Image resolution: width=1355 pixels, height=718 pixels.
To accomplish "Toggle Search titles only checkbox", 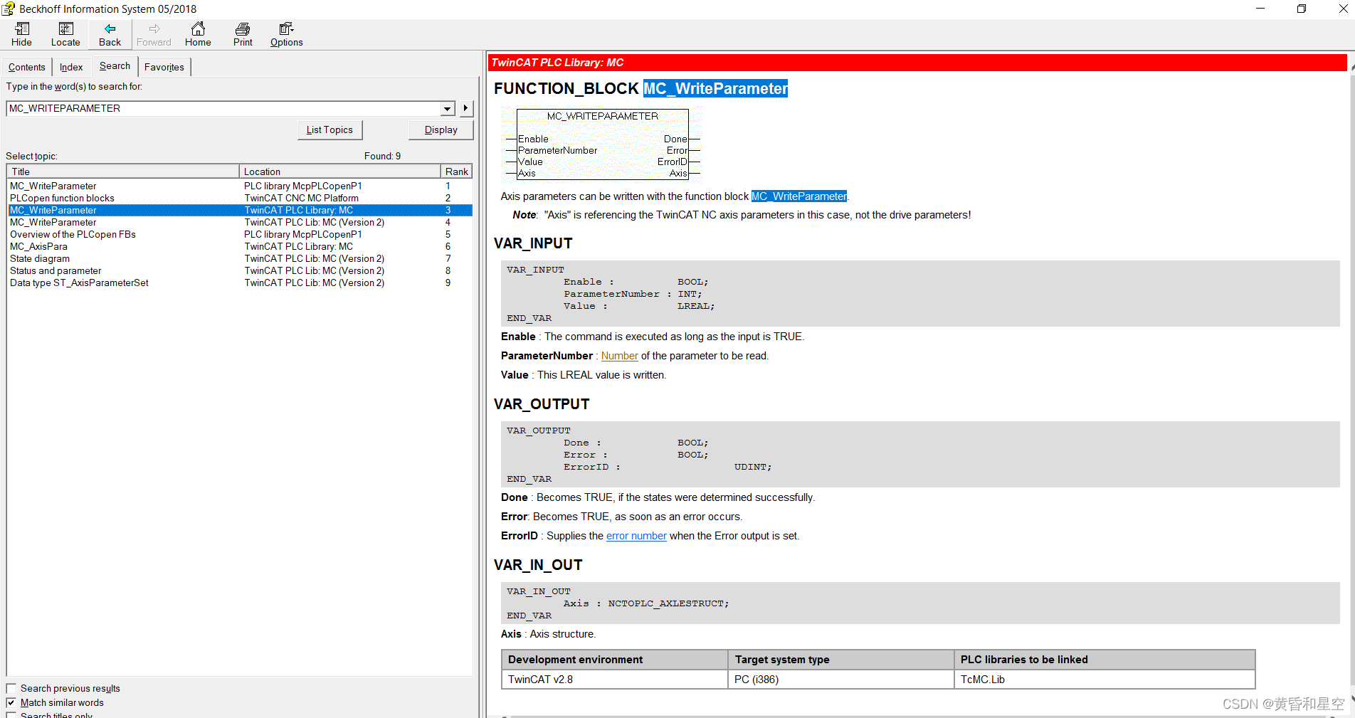I will 11,714.
